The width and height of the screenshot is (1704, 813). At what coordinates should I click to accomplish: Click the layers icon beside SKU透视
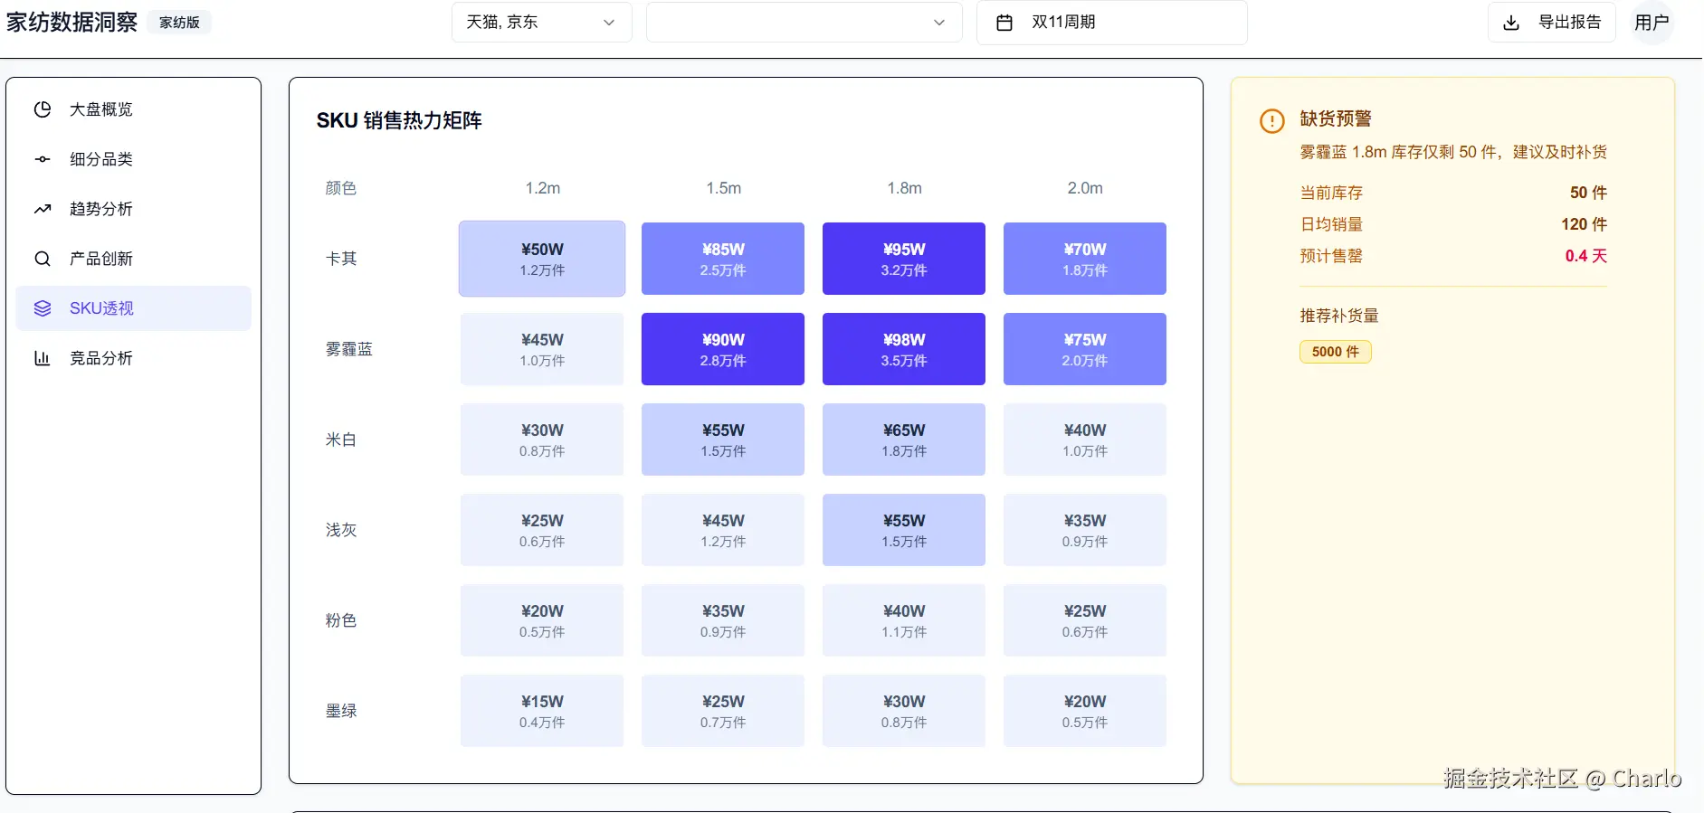coord(43,308)
